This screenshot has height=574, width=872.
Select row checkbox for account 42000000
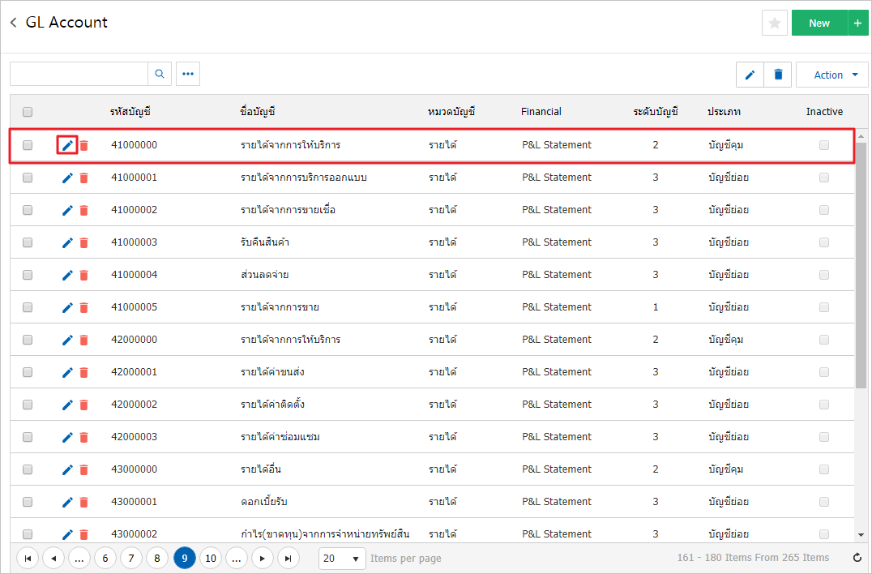[x=28, y=339]
